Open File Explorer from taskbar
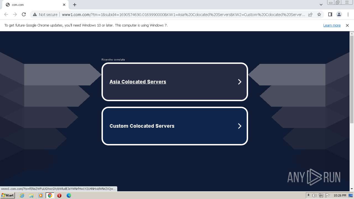 click(x=31, y=195)
